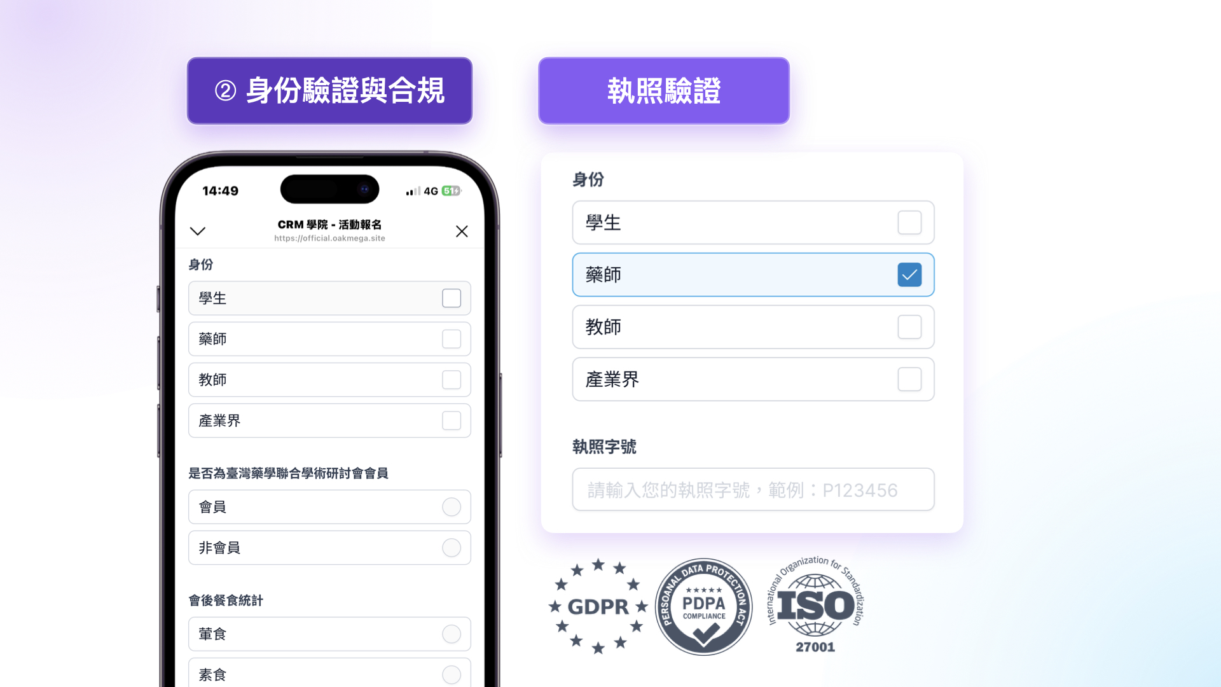Image resolution: width=1221 pixels, height=687 pixels.
Task: Click the 執照字號 license number input field
Action: [753, 490]
